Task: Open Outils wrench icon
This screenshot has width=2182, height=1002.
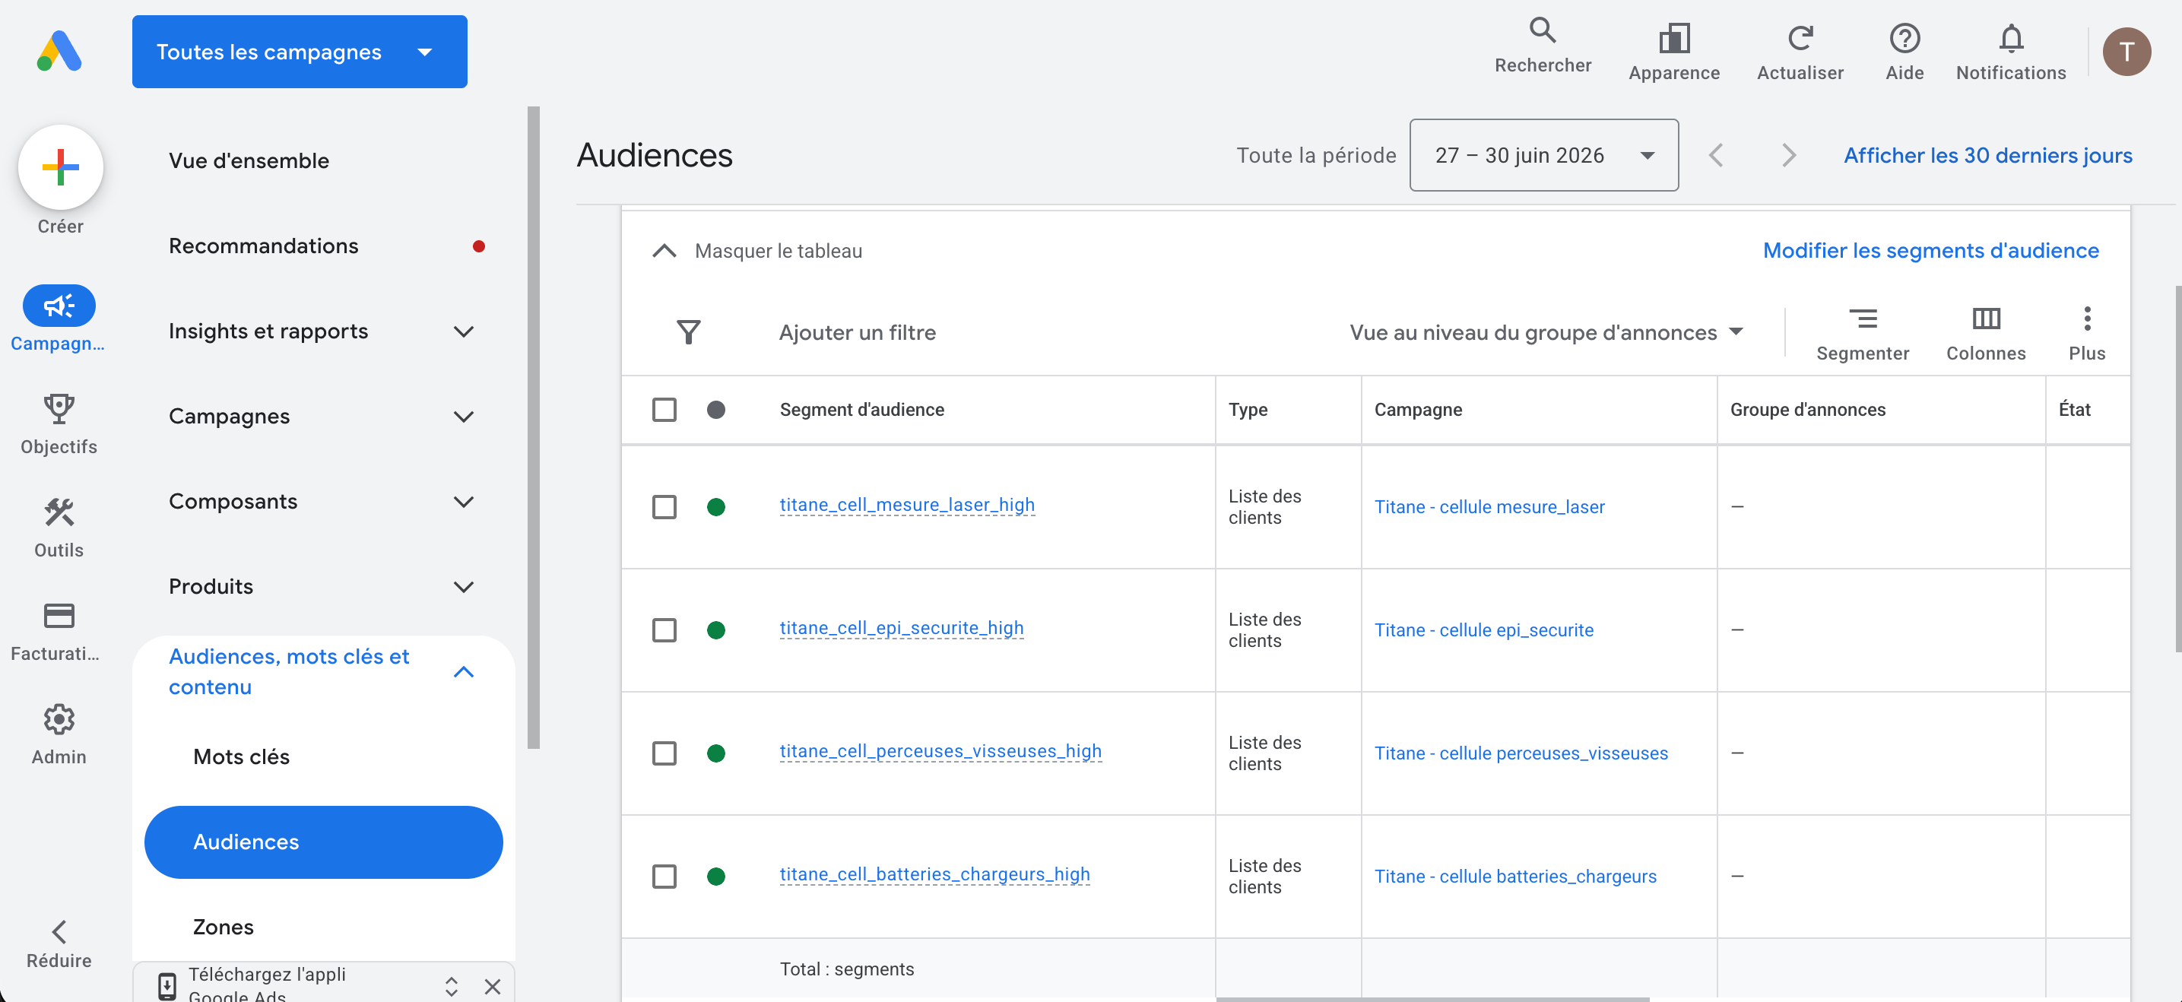Action: [x=59, y=512]
